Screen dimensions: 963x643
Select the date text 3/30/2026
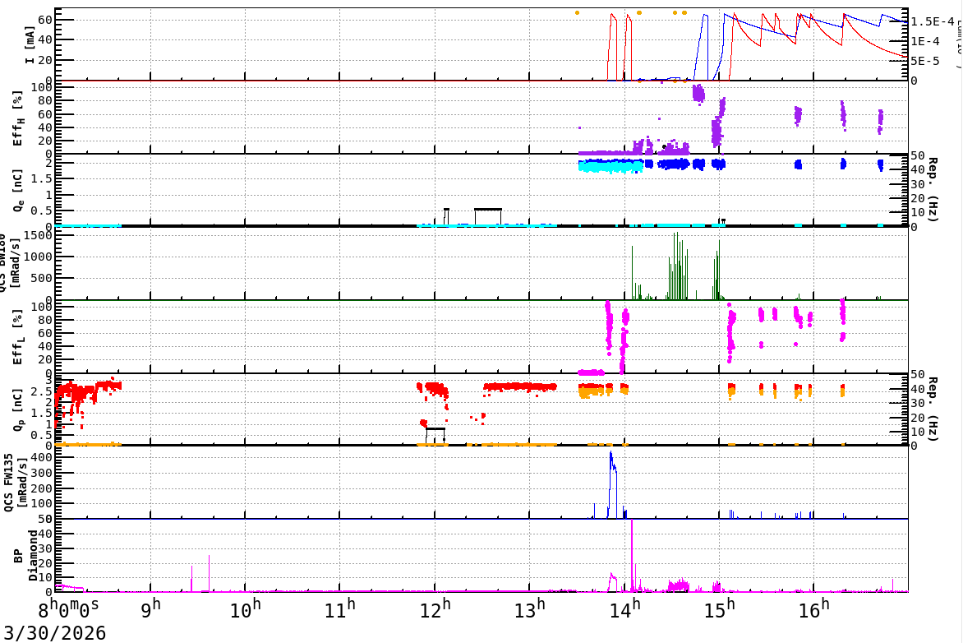(x=55, y=632)
